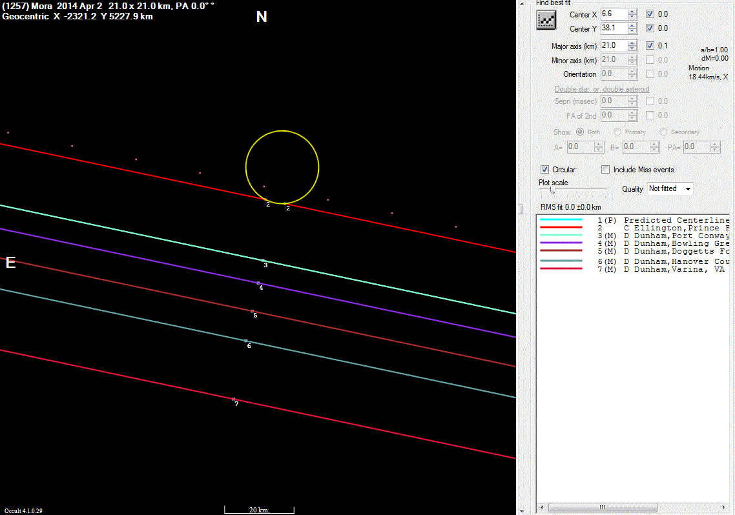Image resolution: width=735 pixels, height=515 pixels.
Task: Click the Minor axis (km) field
Action: point(614,60)
